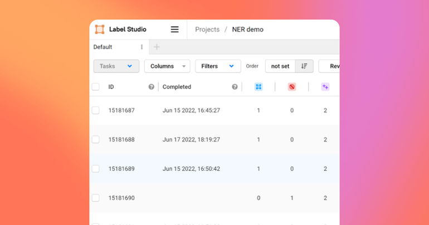Select the Default tab
The image size is (429, 225).
point(119,47)
